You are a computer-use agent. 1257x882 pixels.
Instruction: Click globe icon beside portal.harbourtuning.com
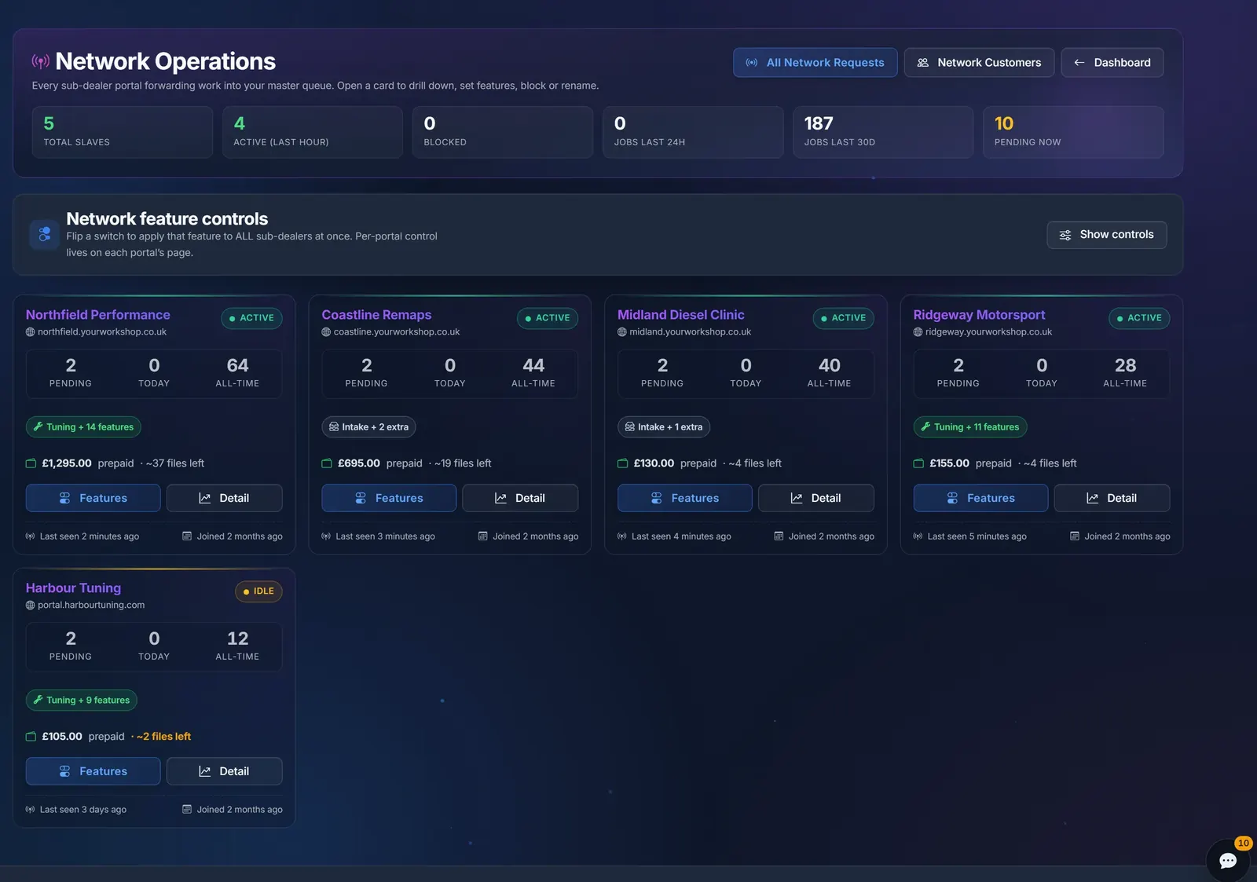[x=30, y=606]
